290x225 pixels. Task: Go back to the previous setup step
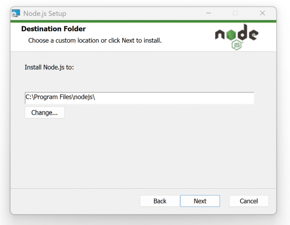coord(160,201)
